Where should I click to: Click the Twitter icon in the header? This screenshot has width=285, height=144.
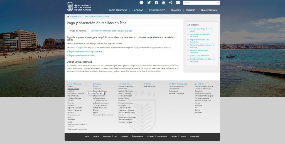149,2
